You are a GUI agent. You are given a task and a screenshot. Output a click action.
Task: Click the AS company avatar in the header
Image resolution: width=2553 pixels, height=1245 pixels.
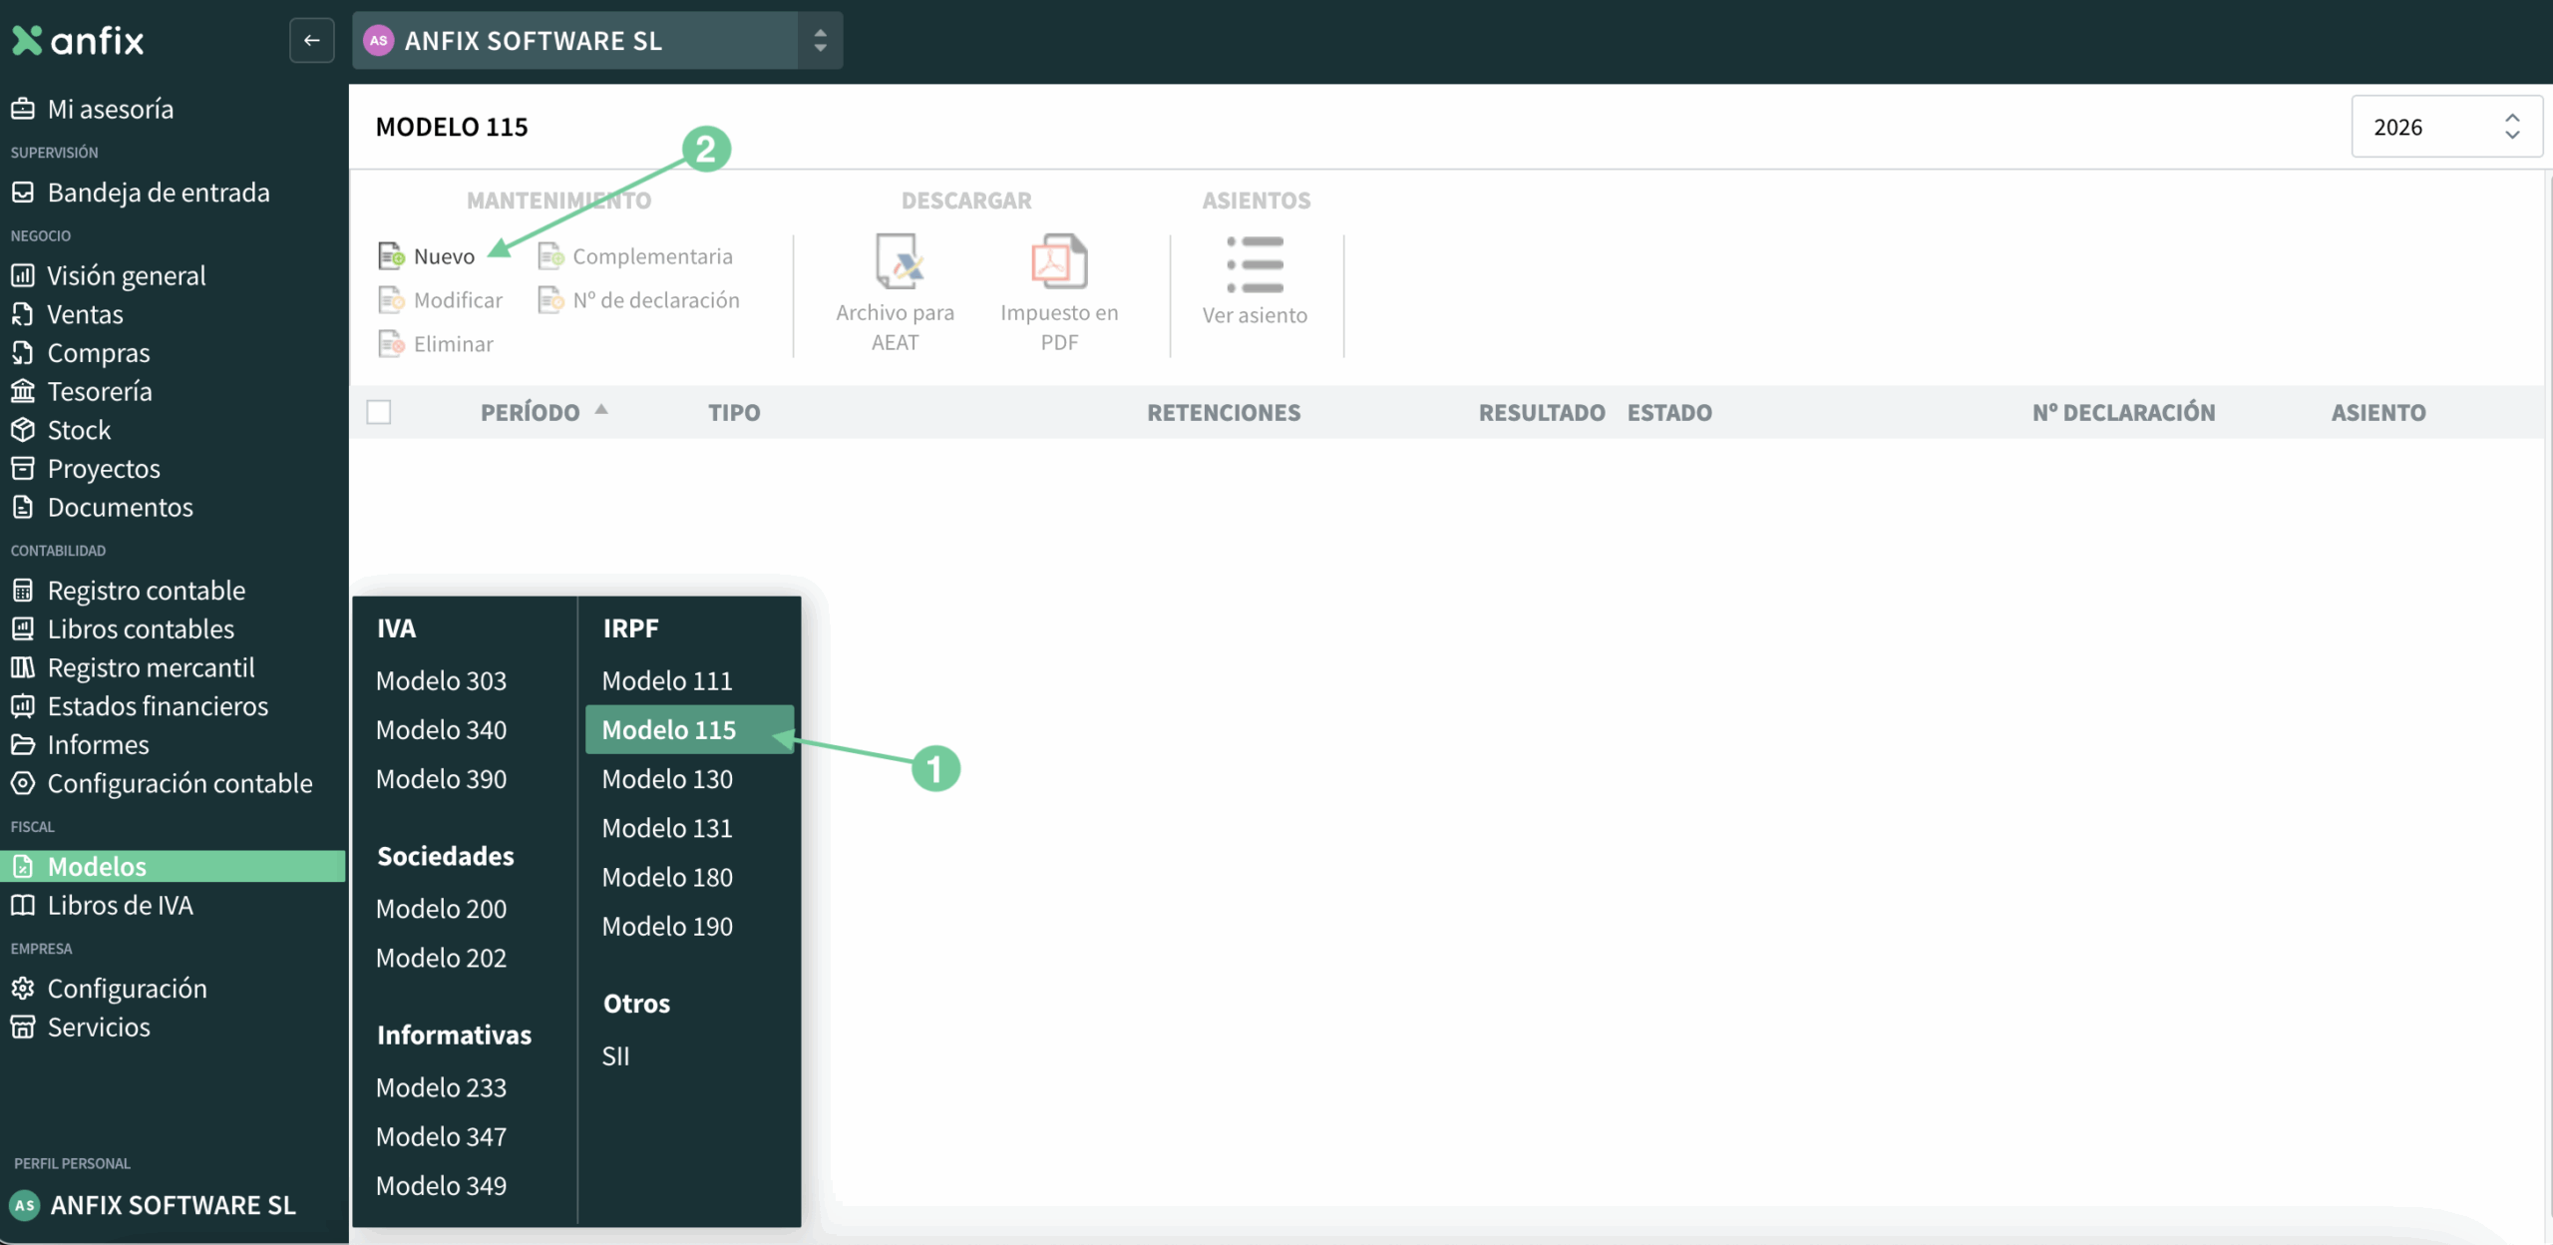click(x=378, y=40)
